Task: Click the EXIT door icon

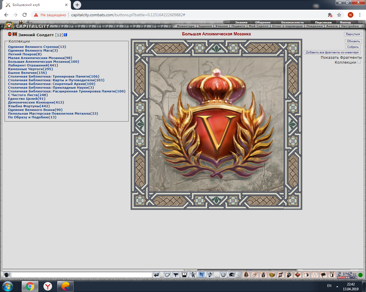Action: point(332,275)
